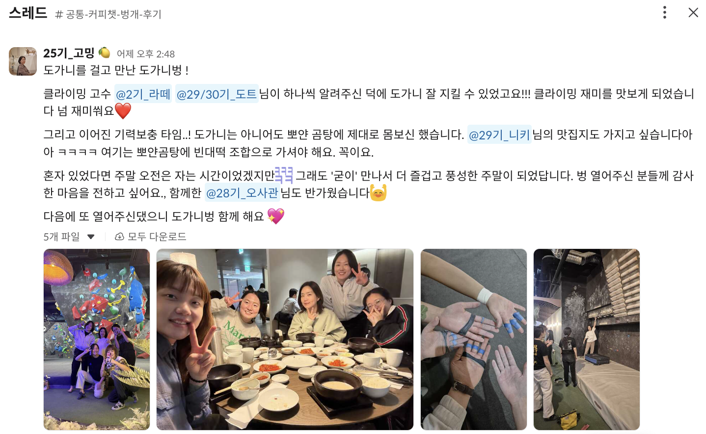Click the smiling cat emoji

[x=378, y=192]
